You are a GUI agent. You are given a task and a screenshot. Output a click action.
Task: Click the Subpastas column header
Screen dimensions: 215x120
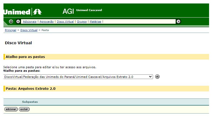[30, 102]
